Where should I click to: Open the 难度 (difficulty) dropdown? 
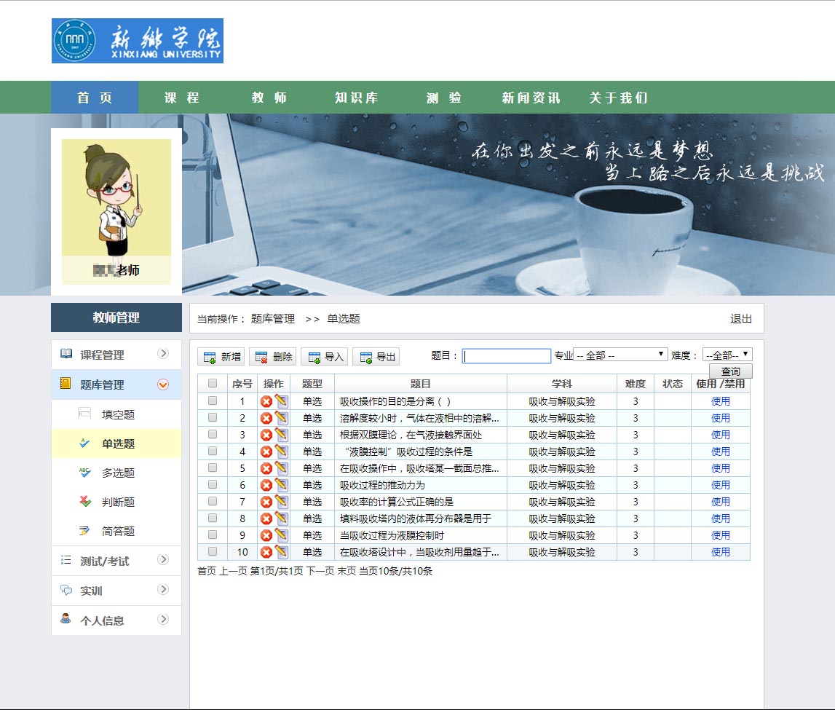(727, 355)
